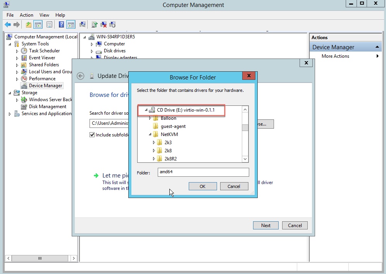This screenshot has height=274, width=386.
Task: Select Device Manager in the console tree
Action: (46, 86)
